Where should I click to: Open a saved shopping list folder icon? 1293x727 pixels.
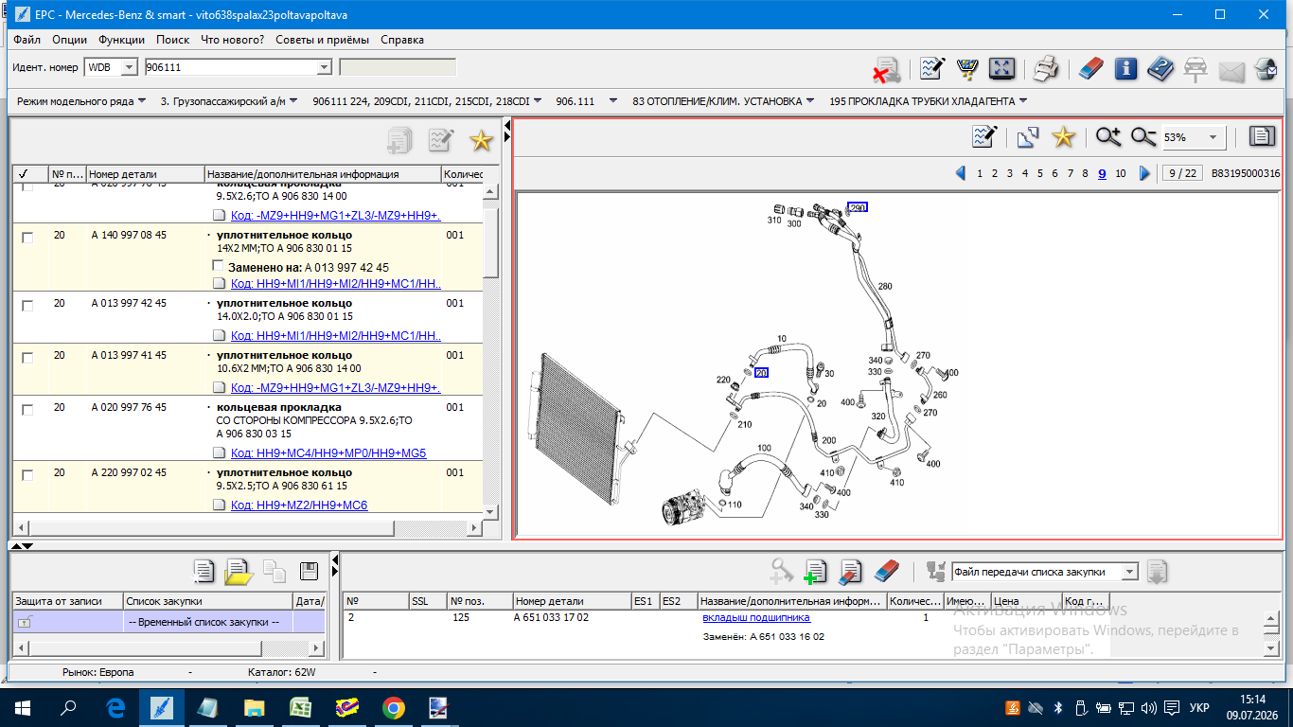239,572
